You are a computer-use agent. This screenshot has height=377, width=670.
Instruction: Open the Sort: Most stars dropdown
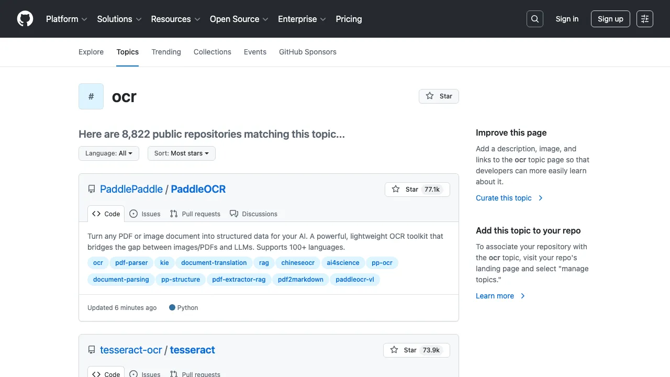tap(182, 153)
